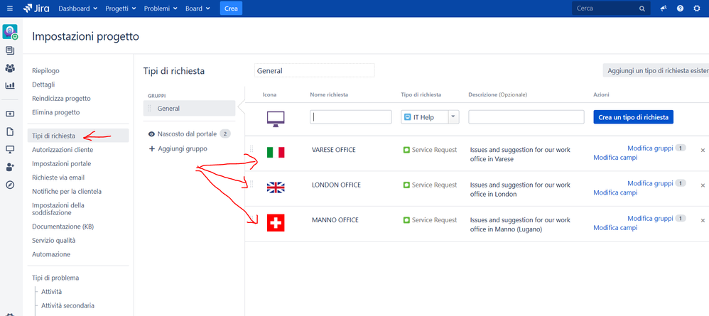Open the Problemi dropdown menu

click(x=161, y=8)
